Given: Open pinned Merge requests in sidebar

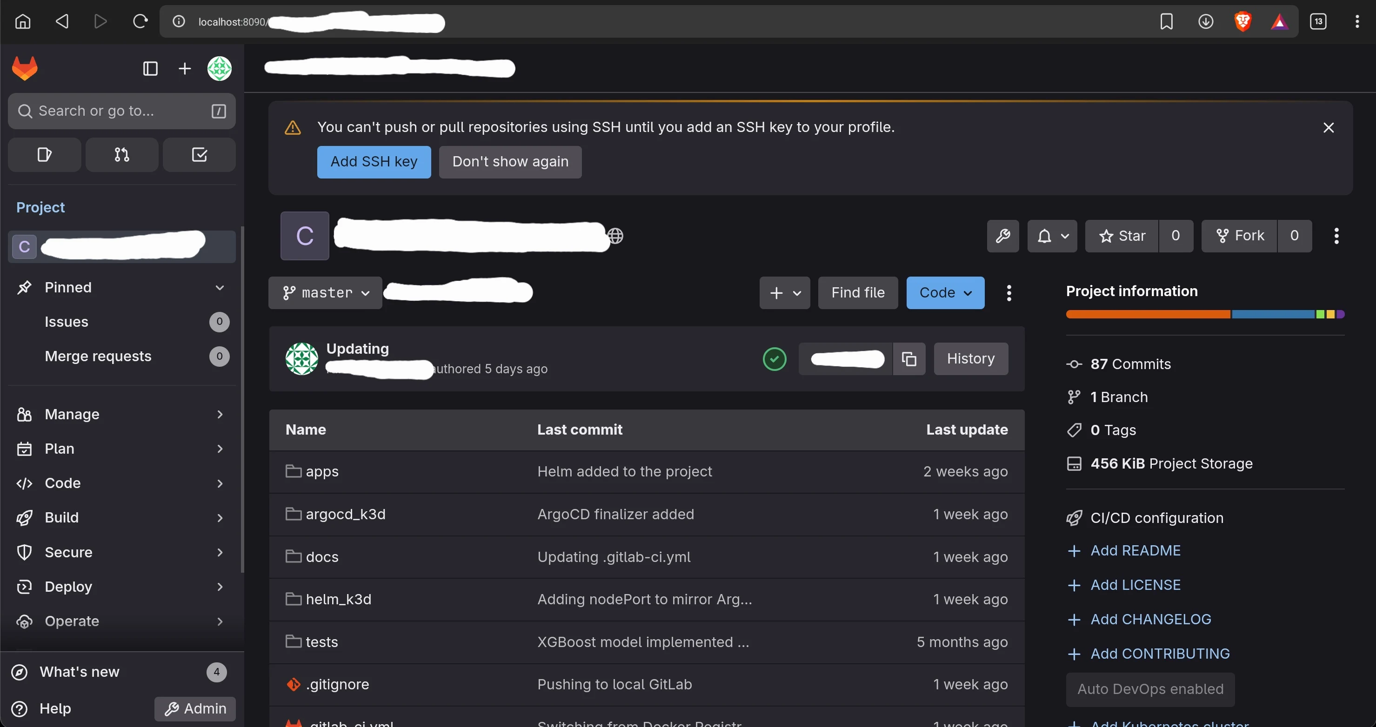Looking at the screenshot, I should point(122,356).
